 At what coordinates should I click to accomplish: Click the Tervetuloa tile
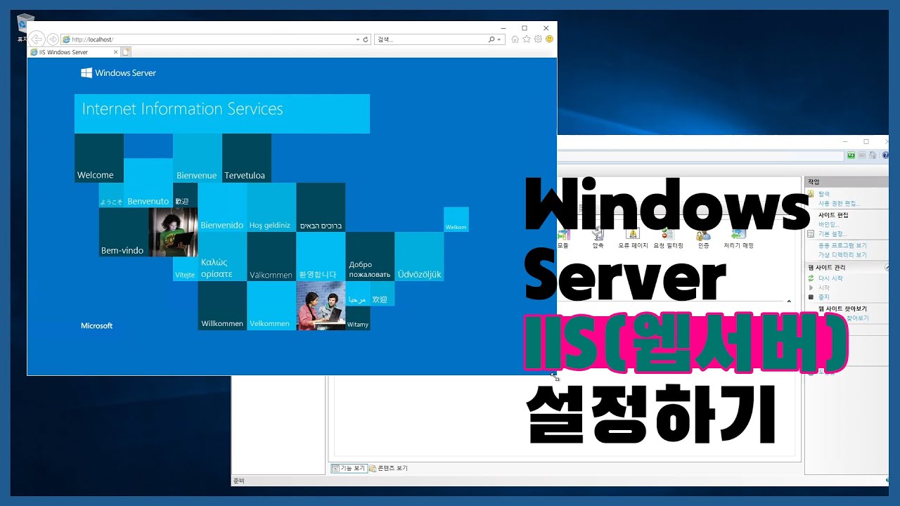(x=247, y=158)
